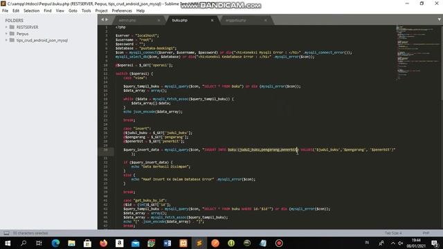Image resolution: width=443 pixels, height=249 pixels.
Task: Click the case "get_buku_by_id" line
Action: pos(145,201)
